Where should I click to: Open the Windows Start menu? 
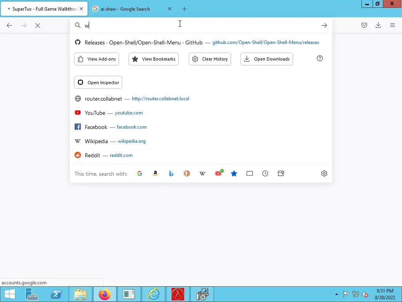[x=10, y=294]
